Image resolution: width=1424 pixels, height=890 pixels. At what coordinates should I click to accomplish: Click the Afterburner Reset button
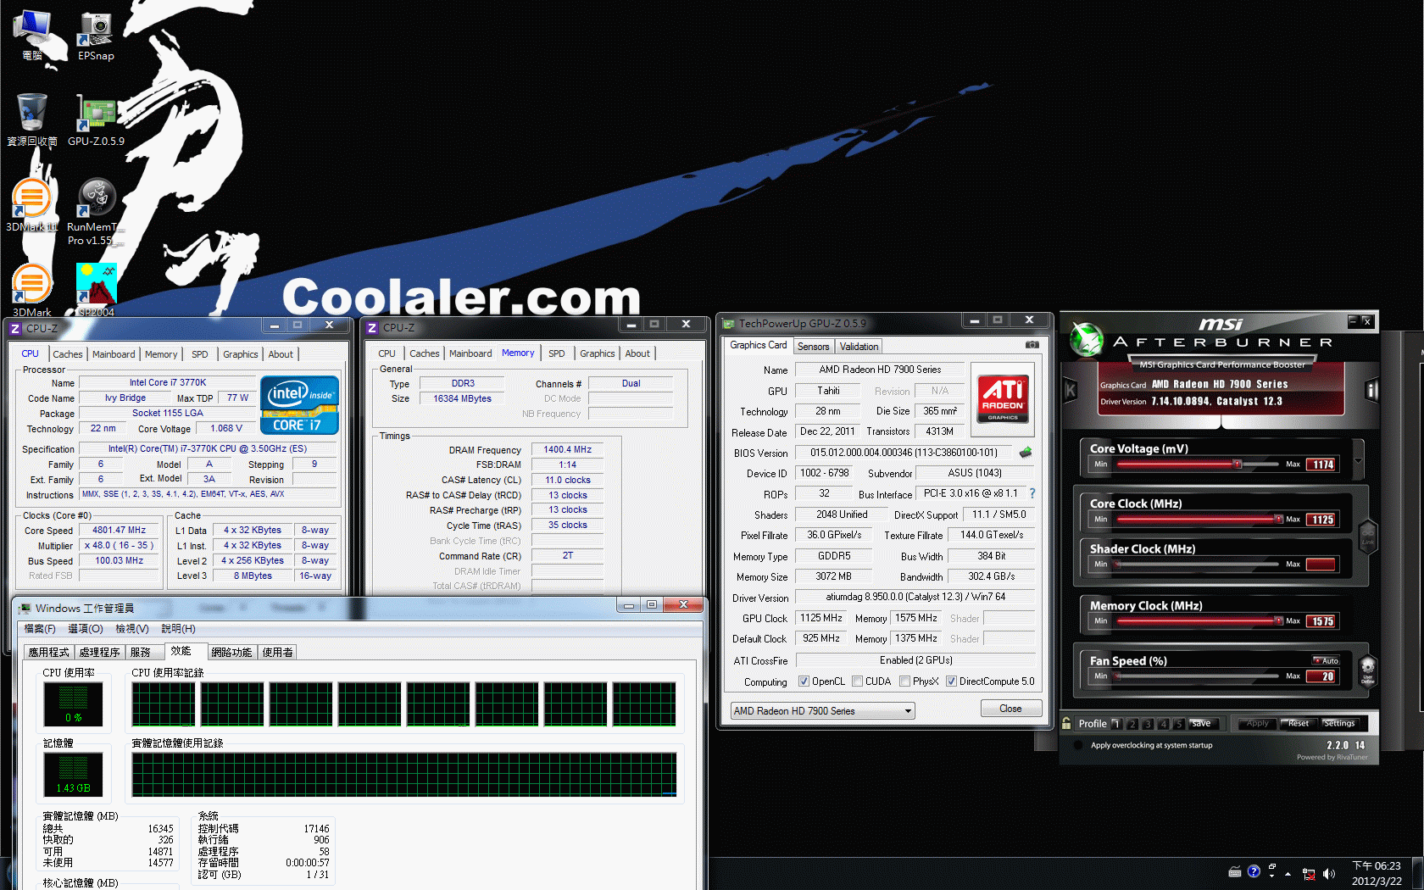click(x=1298, y=723)
